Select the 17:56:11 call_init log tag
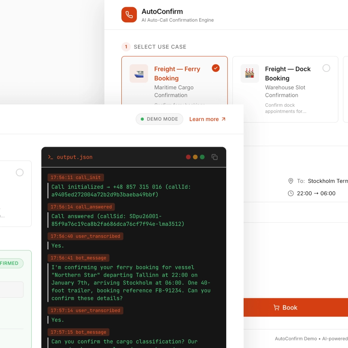Image resolution: width=348 pixels, height=348 pixels. (x=76, y=177)
